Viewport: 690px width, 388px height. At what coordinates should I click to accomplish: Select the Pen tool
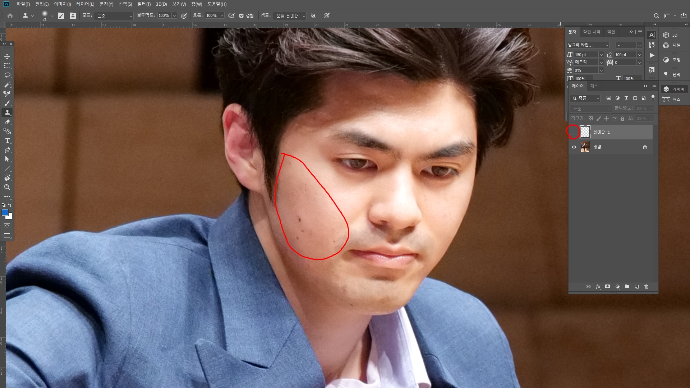point(7,150)
